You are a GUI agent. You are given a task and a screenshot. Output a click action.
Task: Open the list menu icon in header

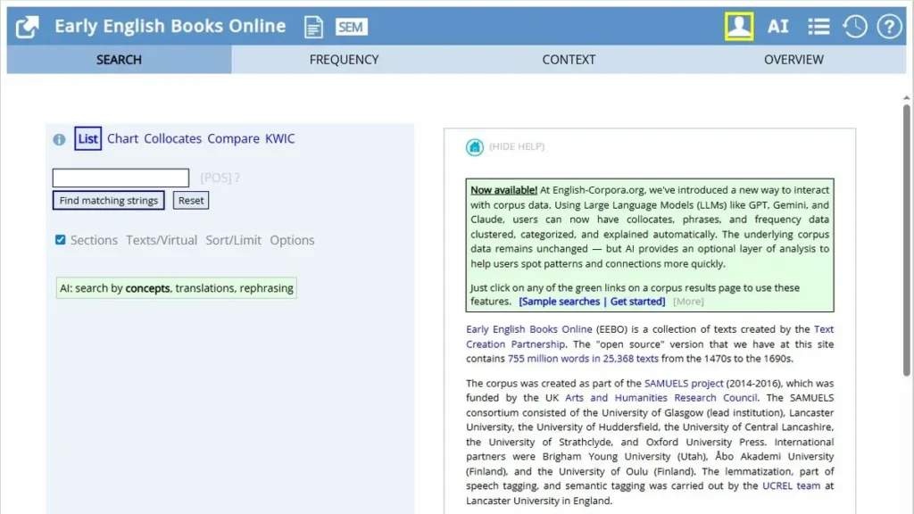[818, 27]
